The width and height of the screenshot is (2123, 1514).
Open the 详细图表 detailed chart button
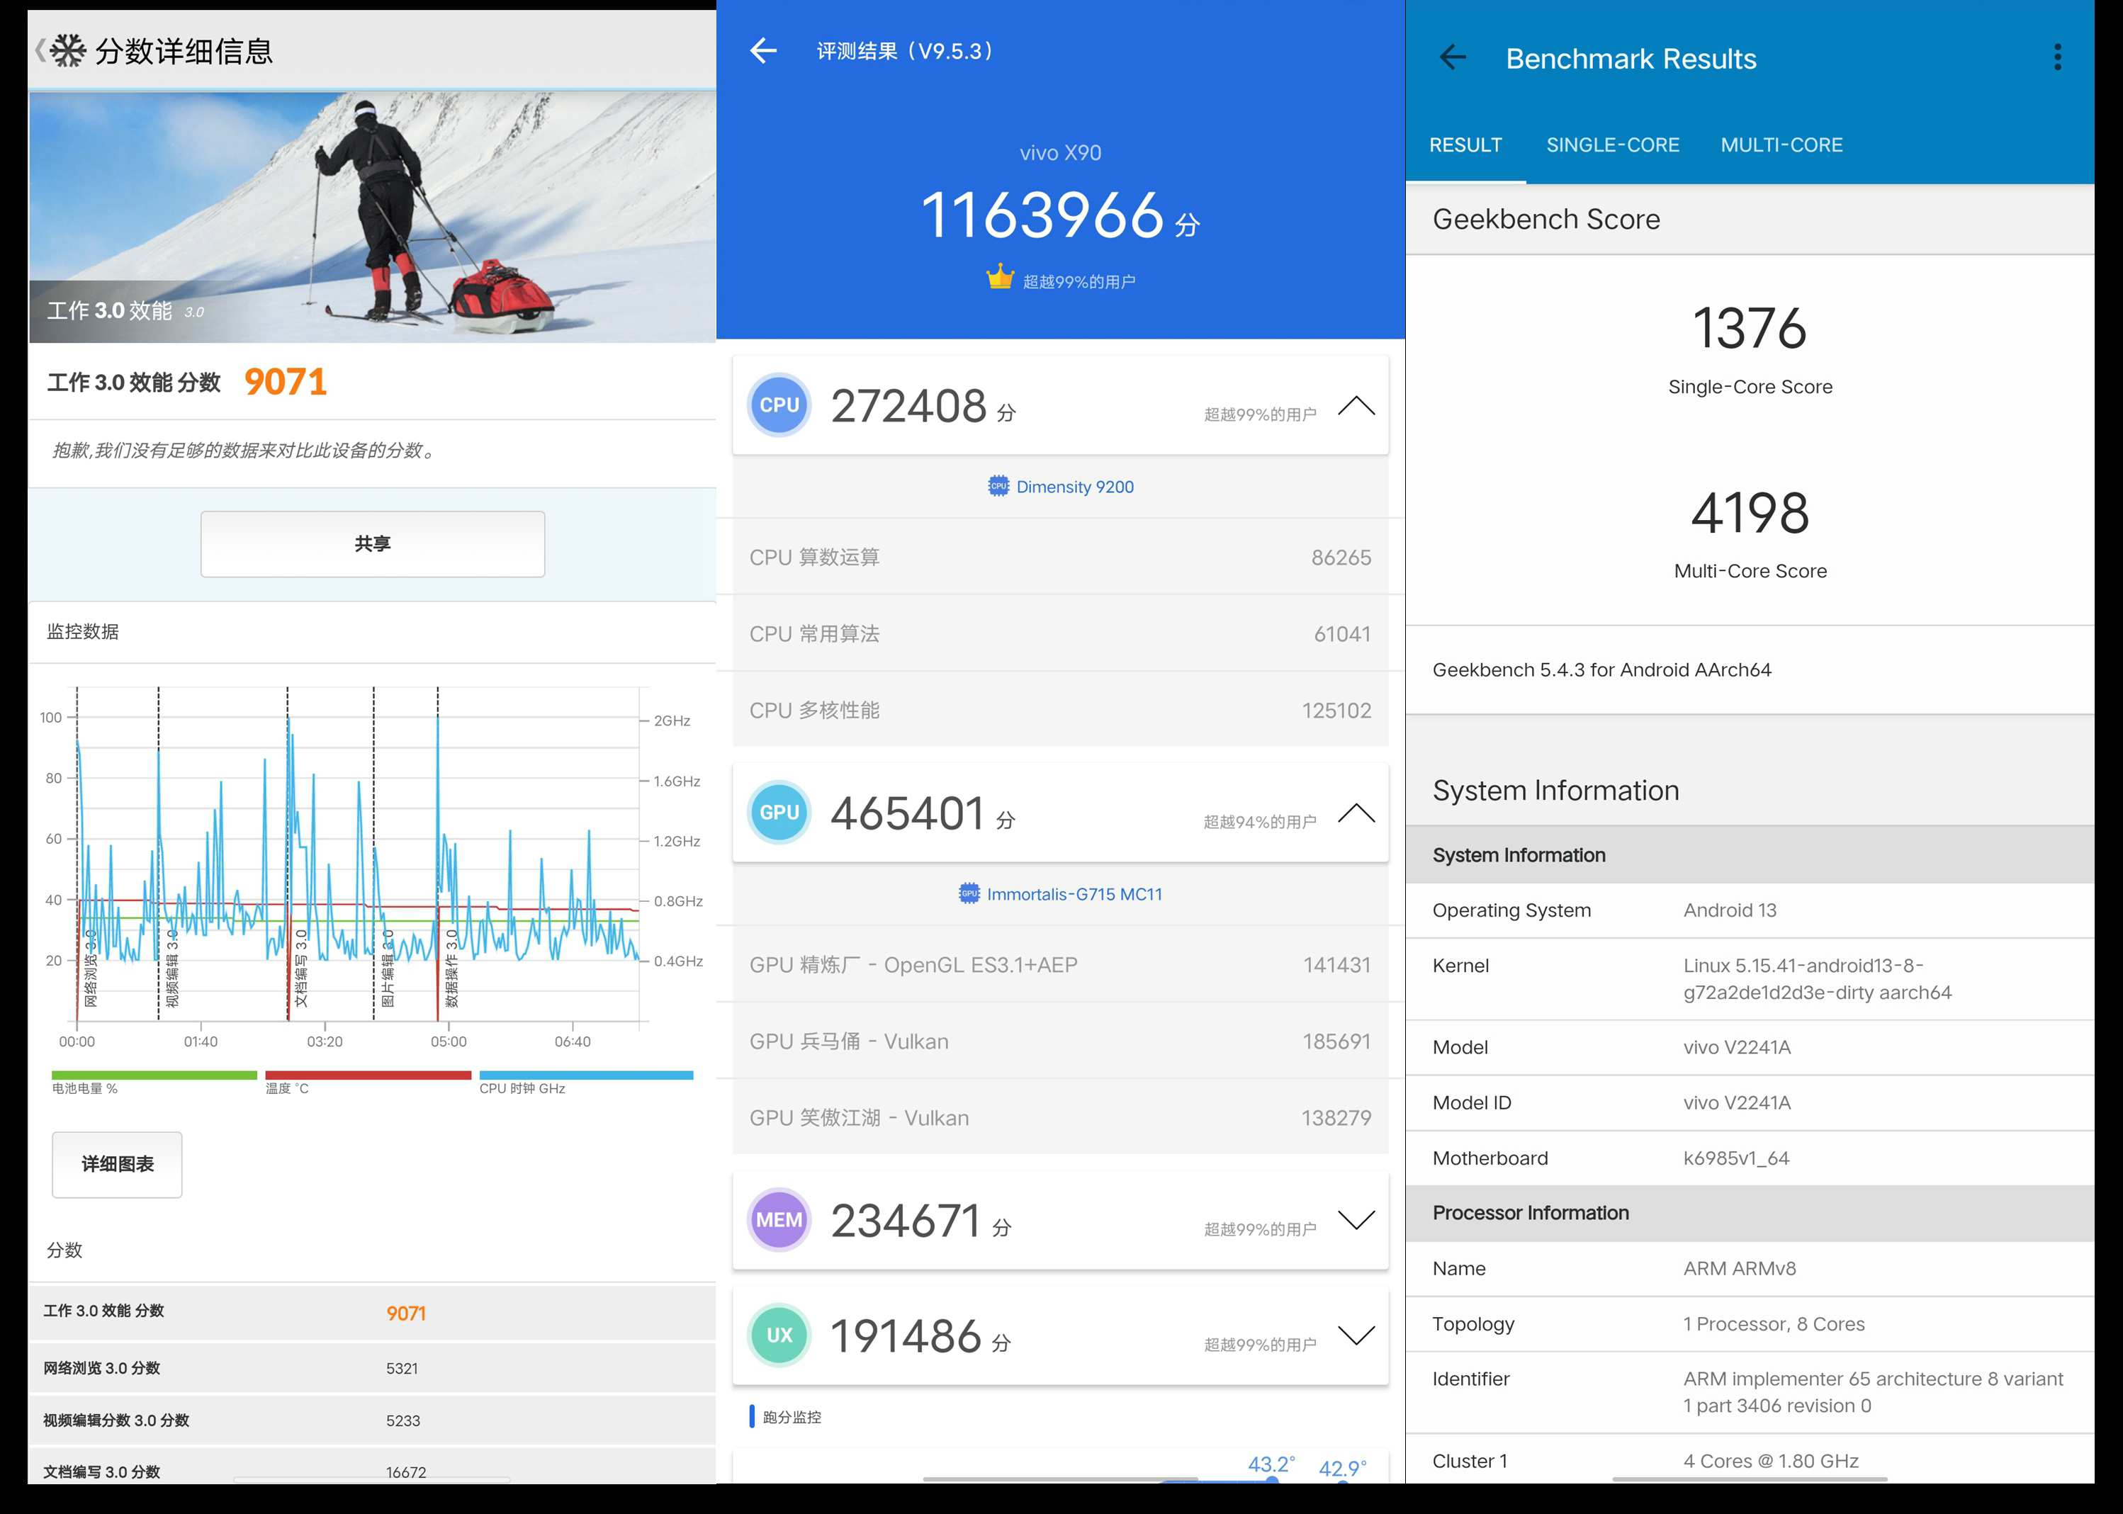[118, 1165]
